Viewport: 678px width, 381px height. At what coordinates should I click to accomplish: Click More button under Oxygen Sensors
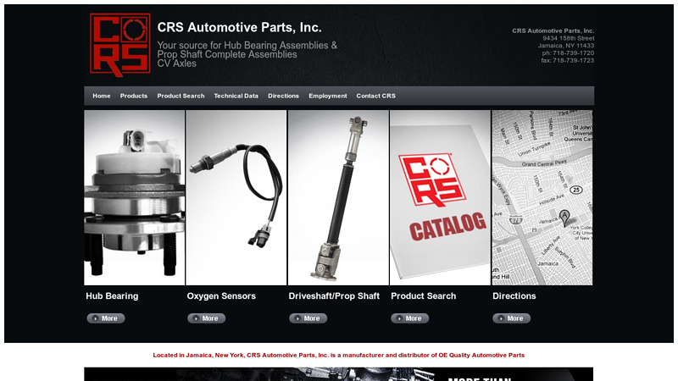point(206,318)
